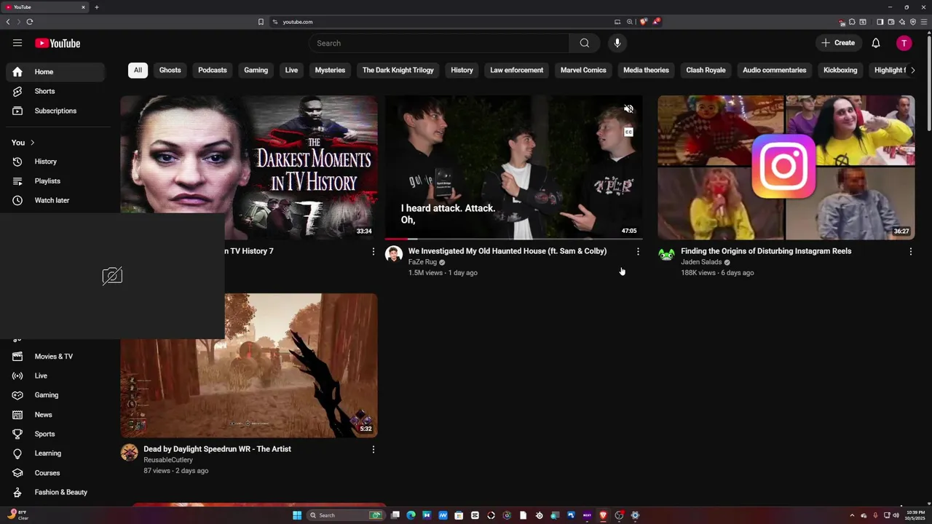Image resolution: width=932 pixels, height=524 pixels.
Task: Toggle the browser sidebar panel
Action: pos(880,22)
